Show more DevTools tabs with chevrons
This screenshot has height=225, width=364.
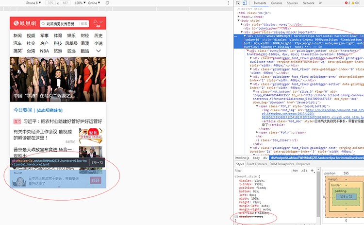(320, 3)
